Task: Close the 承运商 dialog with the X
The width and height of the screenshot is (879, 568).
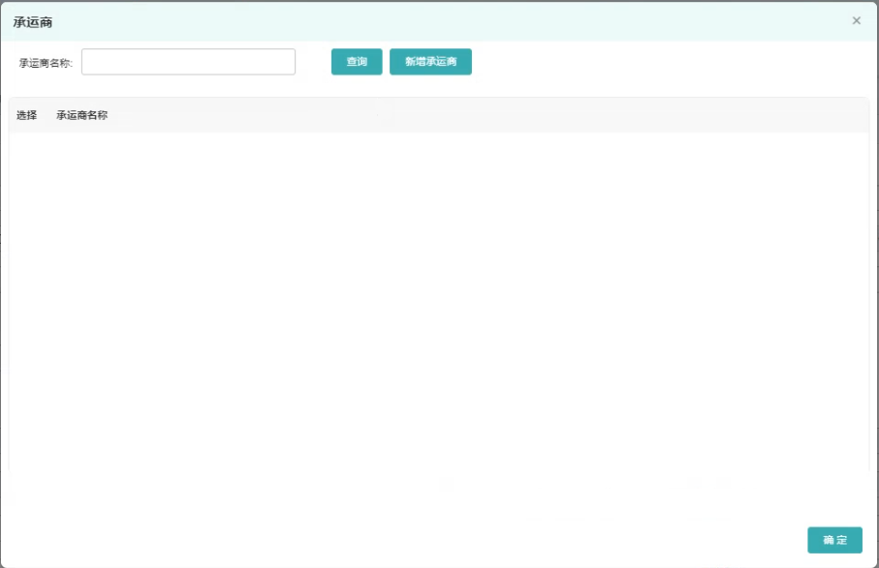Action: 856,20
